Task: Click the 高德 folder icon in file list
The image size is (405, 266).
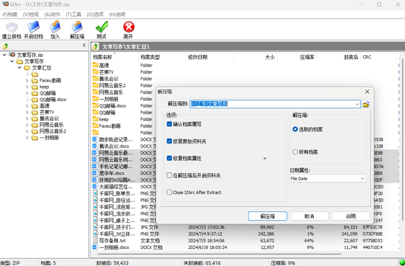Action: point(95,65)
